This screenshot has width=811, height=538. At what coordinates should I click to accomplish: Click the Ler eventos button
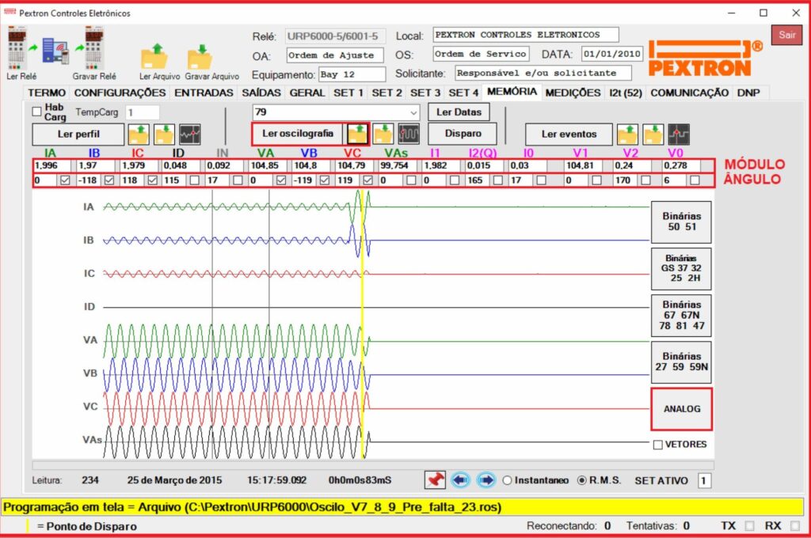569,134
